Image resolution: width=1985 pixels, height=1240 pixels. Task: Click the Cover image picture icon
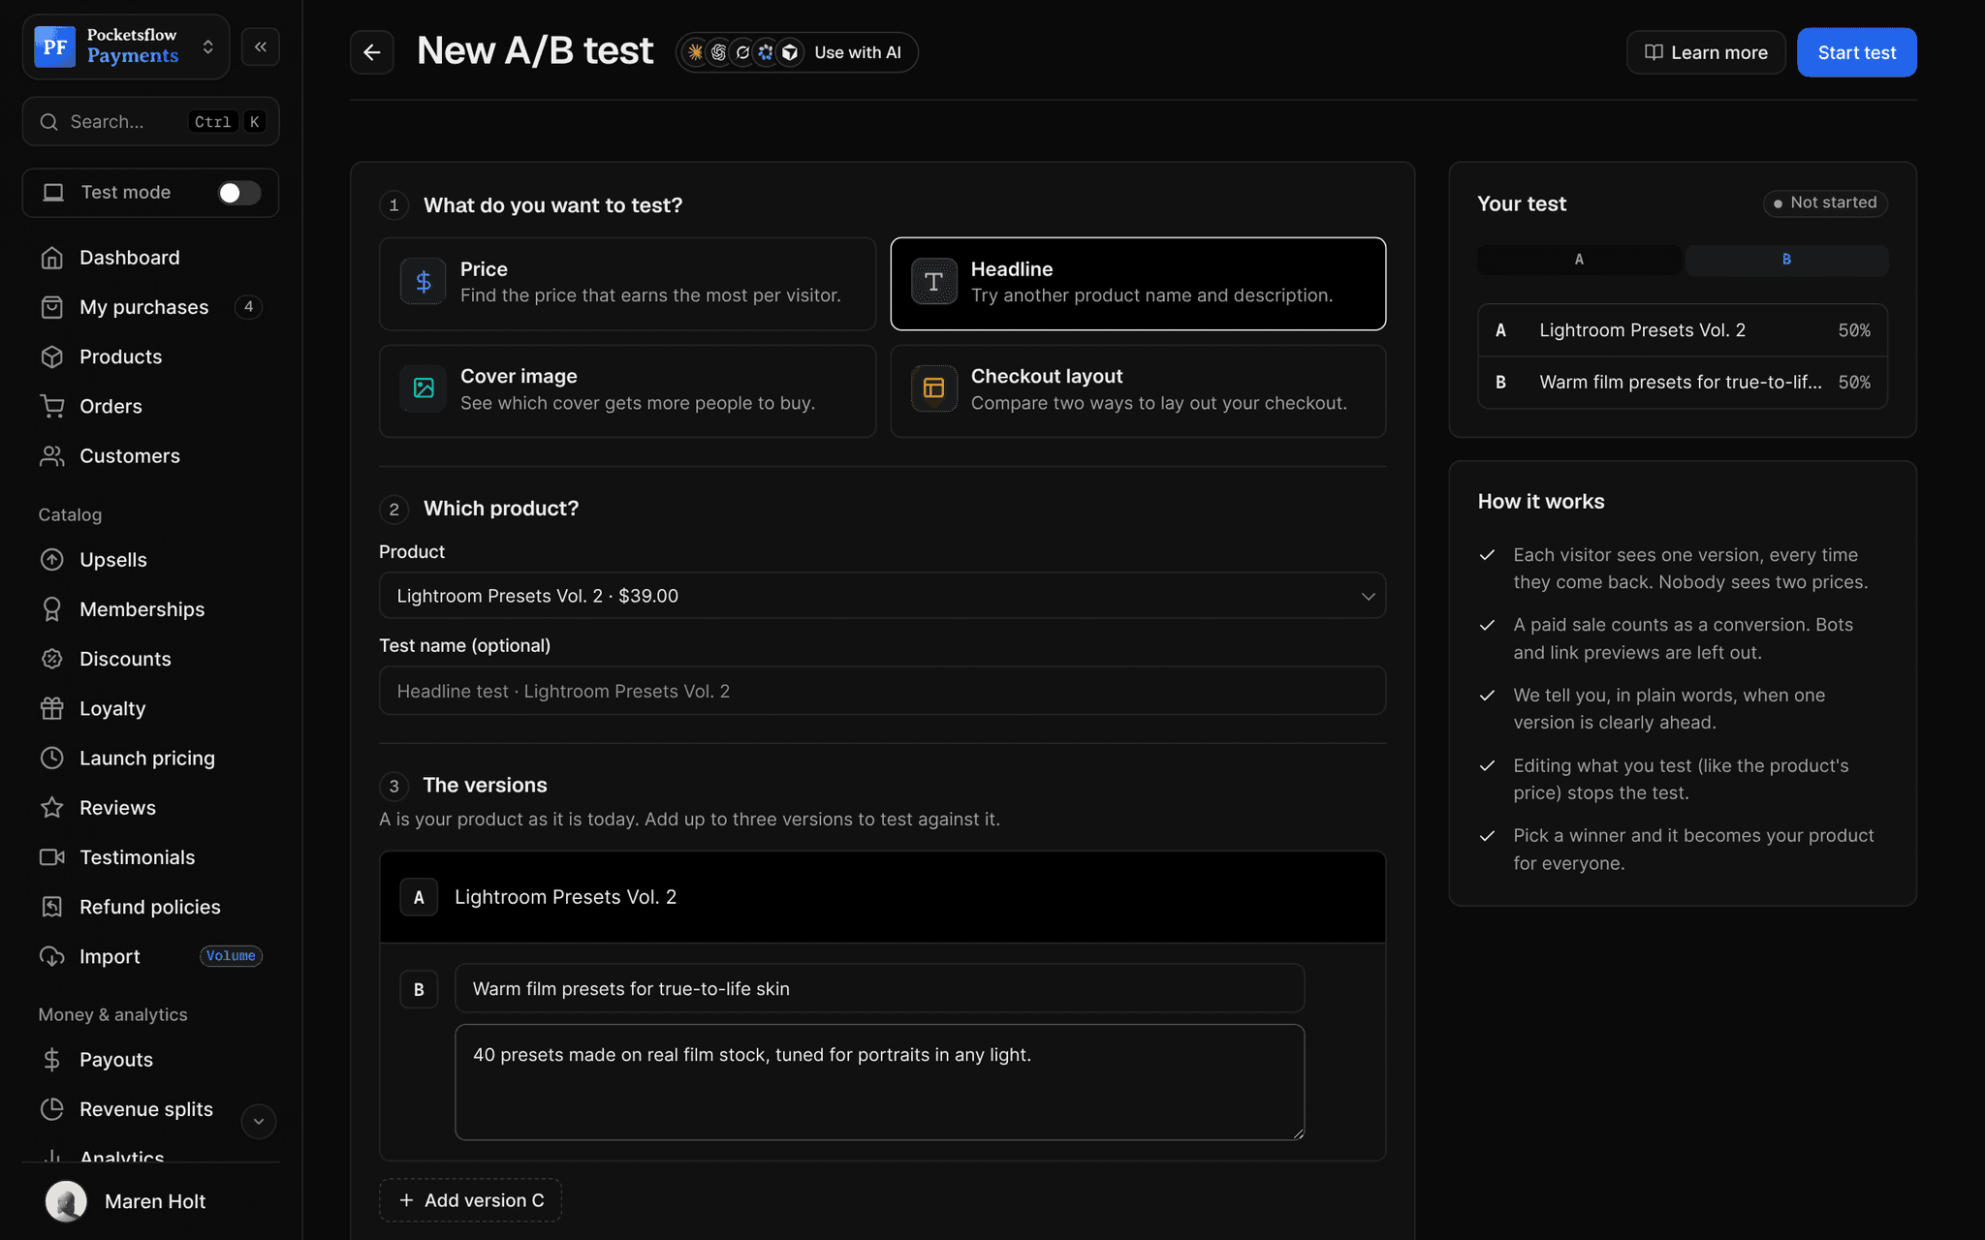(424, 388)
